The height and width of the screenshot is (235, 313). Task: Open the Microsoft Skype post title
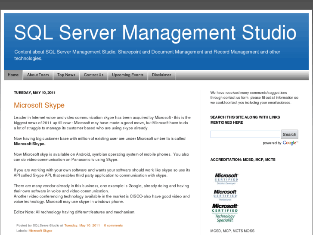pos(39,105)
